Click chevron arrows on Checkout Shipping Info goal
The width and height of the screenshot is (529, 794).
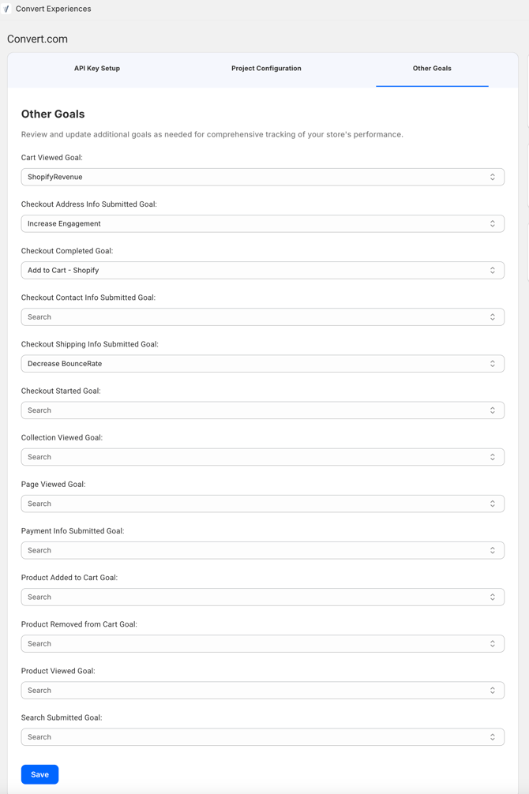pyautogui.click(x=492, y=364)
